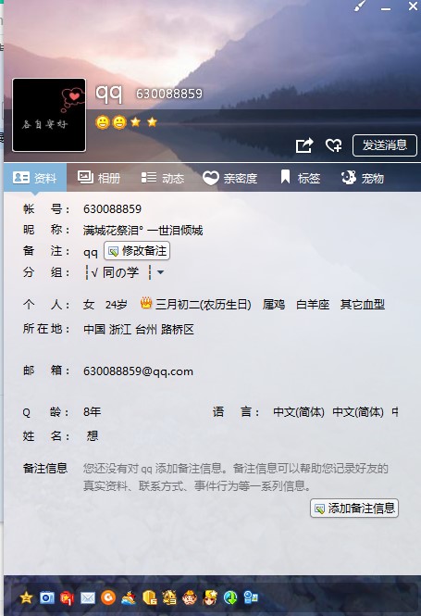This screenshot has width=421, height=616.
Task: Switch to the 相册 album tab
Action: click(99, 178)
